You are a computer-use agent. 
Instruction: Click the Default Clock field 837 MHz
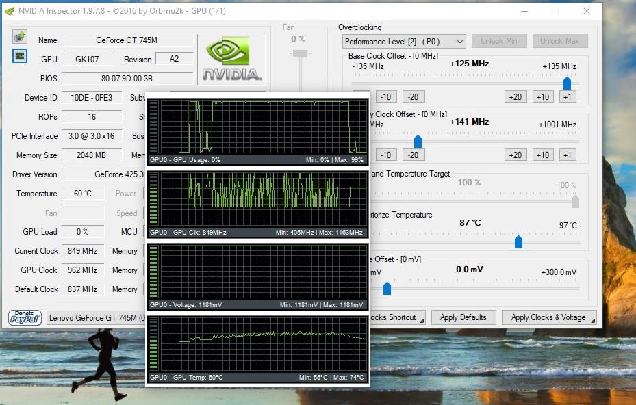pos(83,289)
